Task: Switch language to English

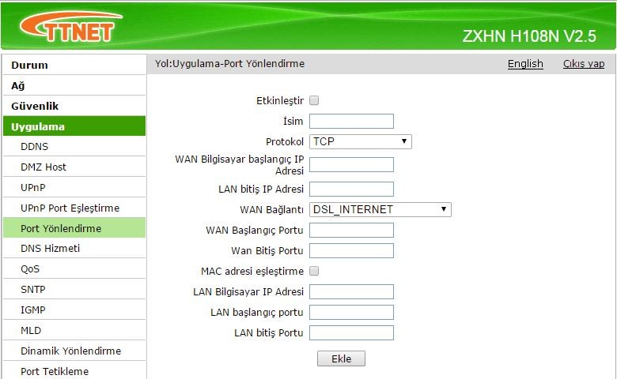Action: pos(525,64)
